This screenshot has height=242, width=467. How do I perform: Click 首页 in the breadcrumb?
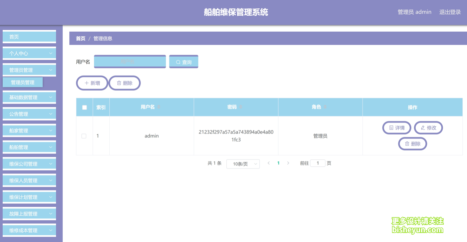[81, 38]
